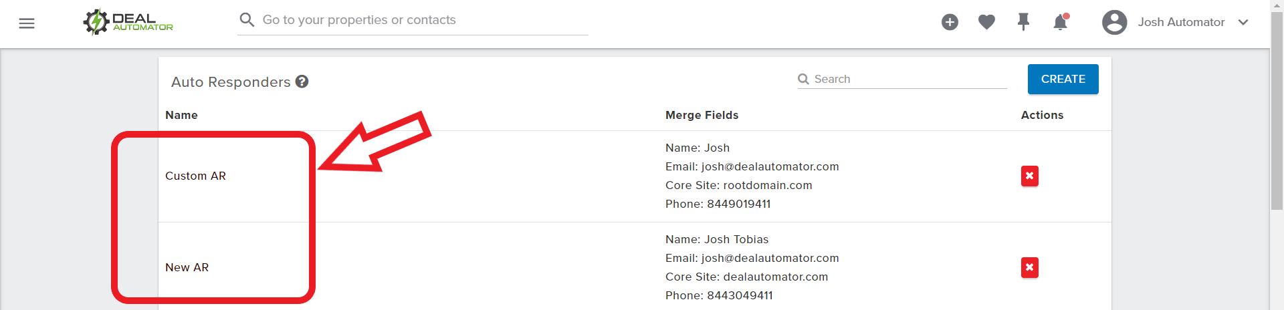Screen dimensions: 1284x310
Task: Click the Deal Automator logo
Action: coord(128,22)
